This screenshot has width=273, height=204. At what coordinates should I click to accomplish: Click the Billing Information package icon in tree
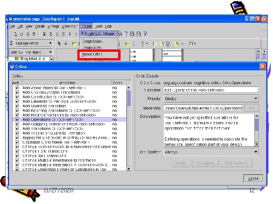[17, 59]
